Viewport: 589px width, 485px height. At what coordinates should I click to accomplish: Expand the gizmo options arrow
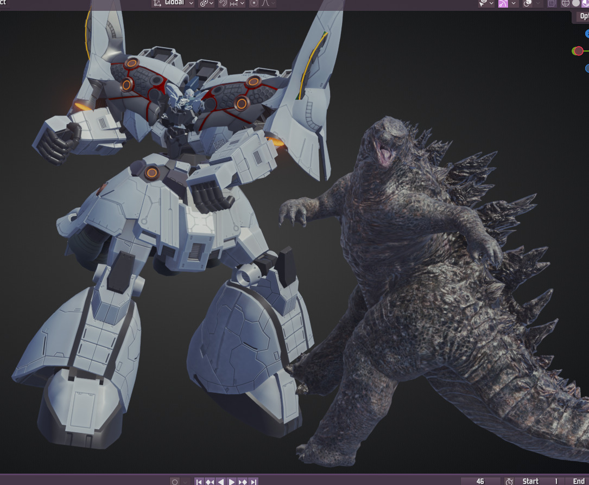tap(514, 3)
